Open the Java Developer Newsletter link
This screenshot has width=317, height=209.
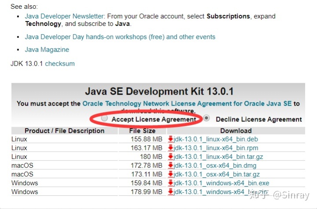coord(64,16)
